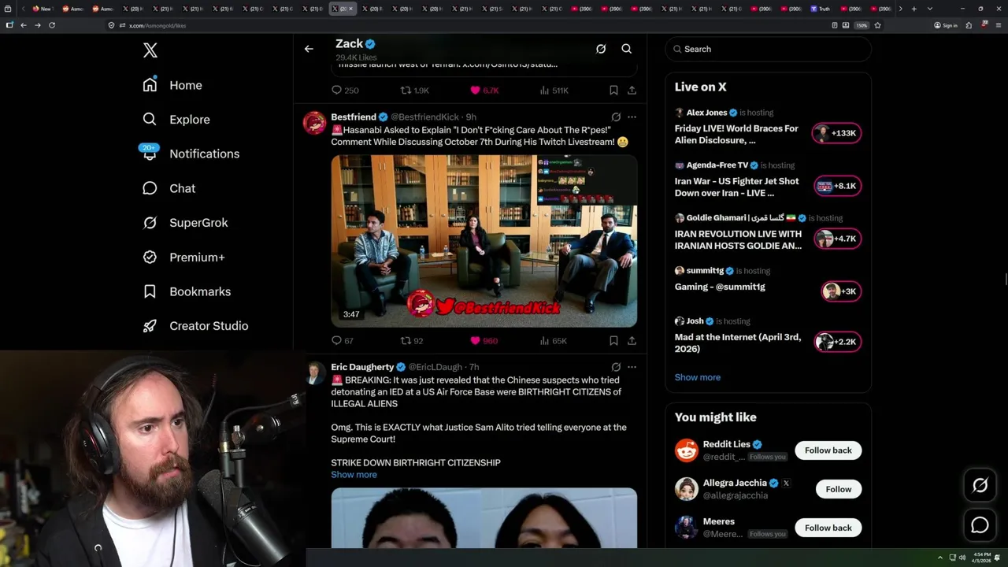The image size is (1008, 567).
Task: View analytics of post with 511K views
Action: pos(554,91)
